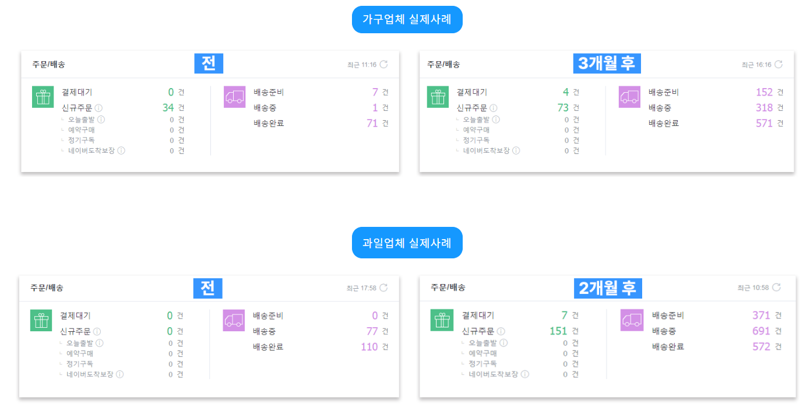The image size is (810, 410).
Task: Open the 배송준비 count of 152
Action: (x=764, y=92)
